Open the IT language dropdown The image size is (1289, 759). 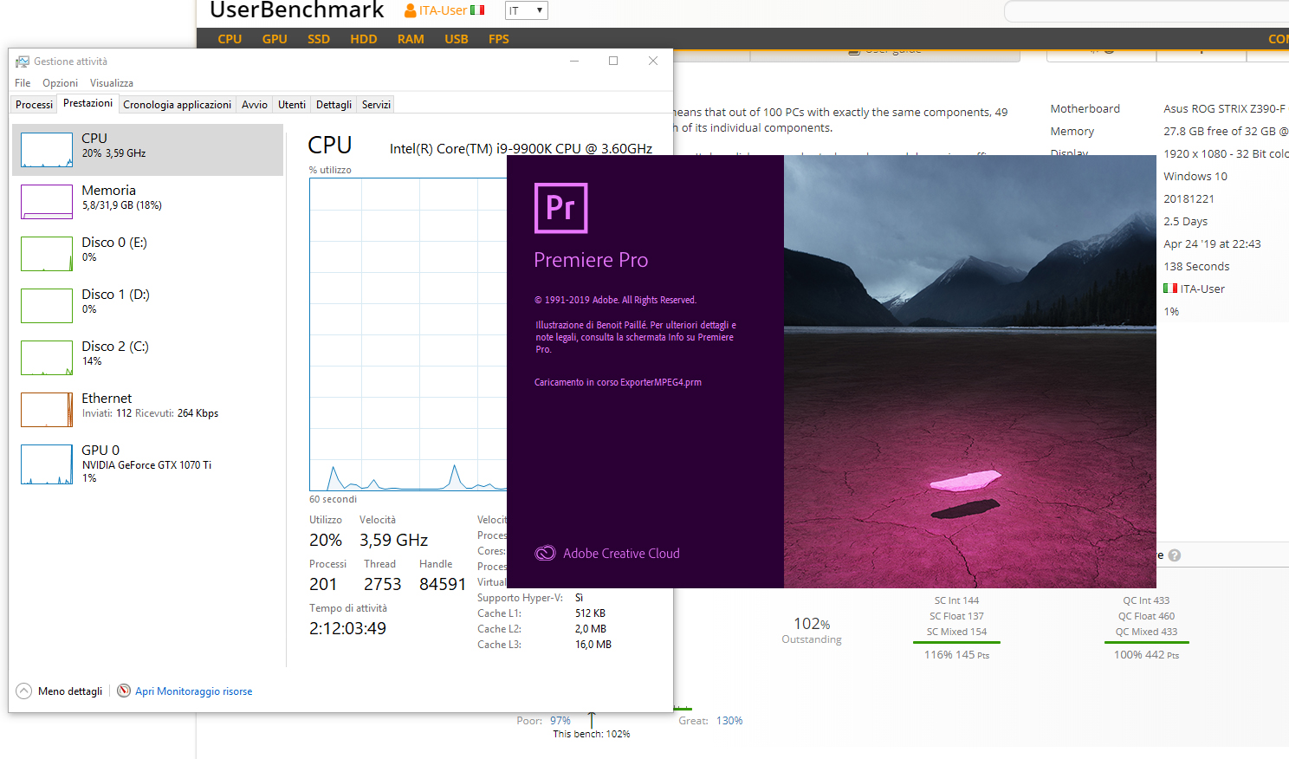pos(527,10)
